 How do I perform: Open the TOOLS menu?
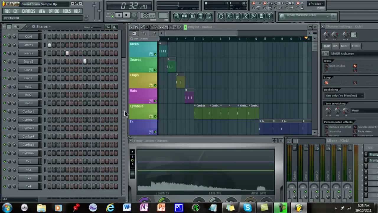[67, 11]
